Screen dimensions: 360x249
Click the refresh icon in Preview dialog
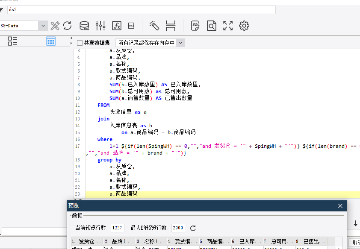[193, 228]
